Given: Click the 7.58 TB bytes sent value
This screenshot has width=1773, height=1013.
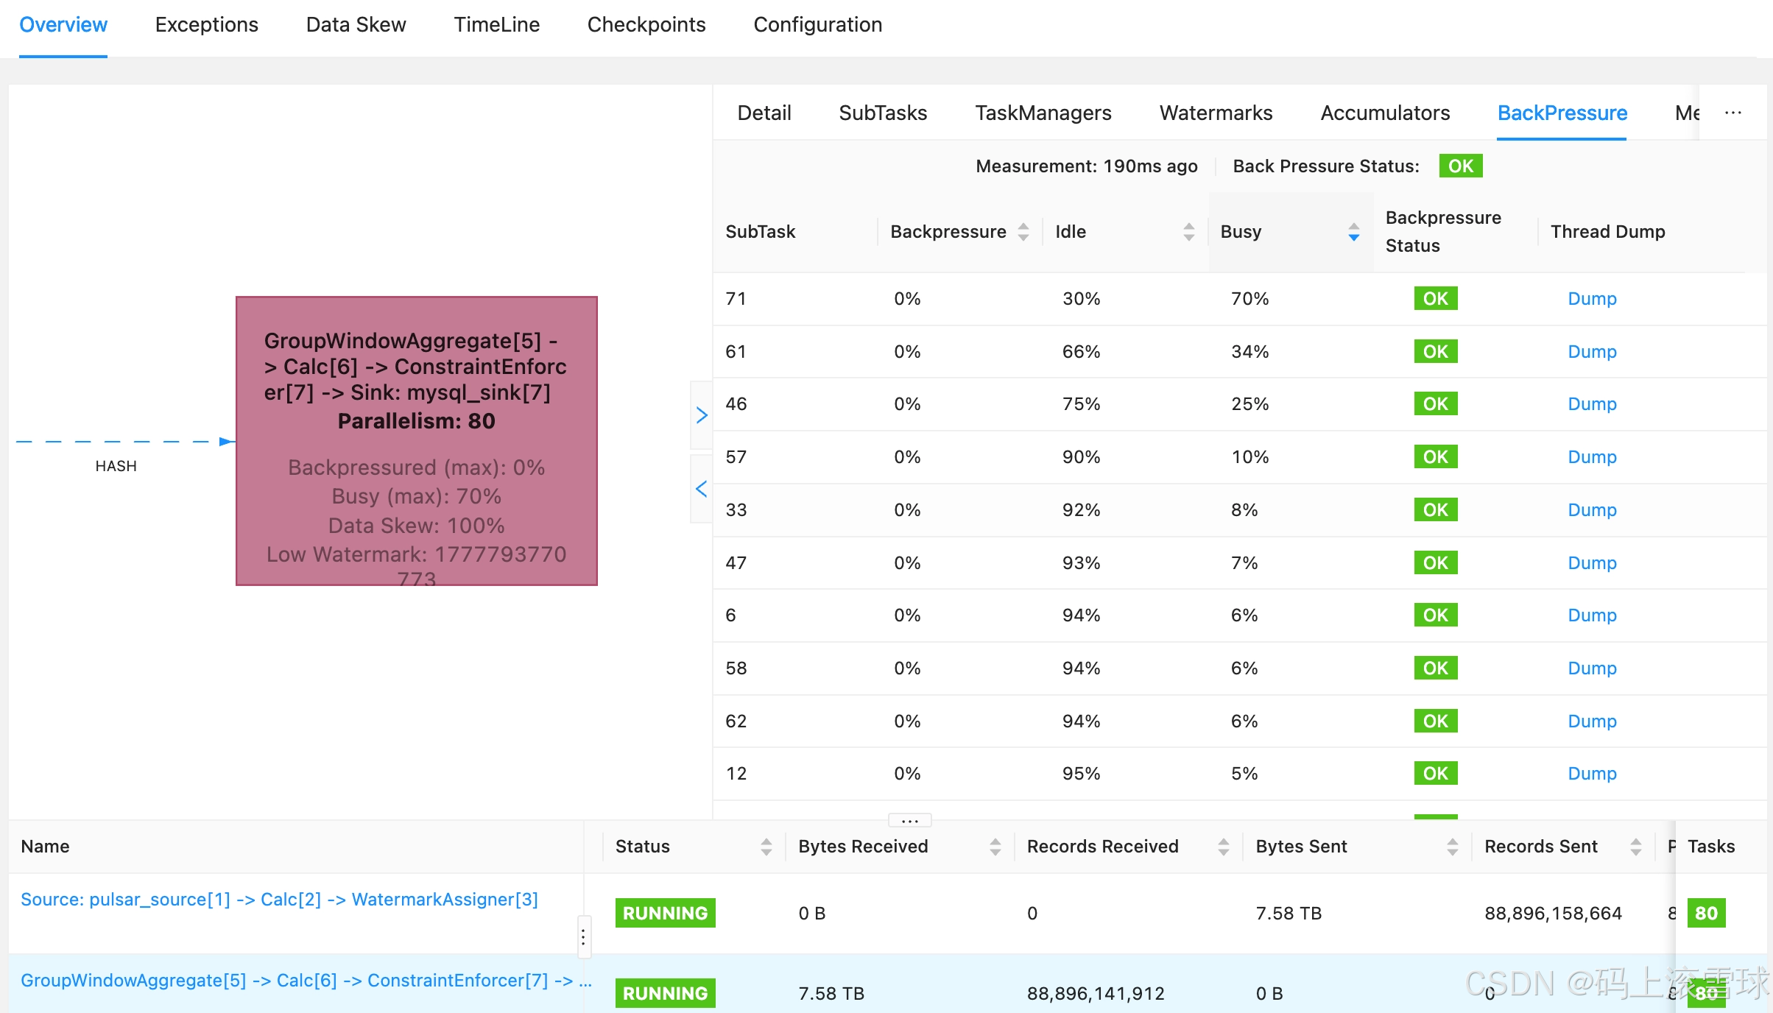Looking at the screenshot, I should (1289, 914).
